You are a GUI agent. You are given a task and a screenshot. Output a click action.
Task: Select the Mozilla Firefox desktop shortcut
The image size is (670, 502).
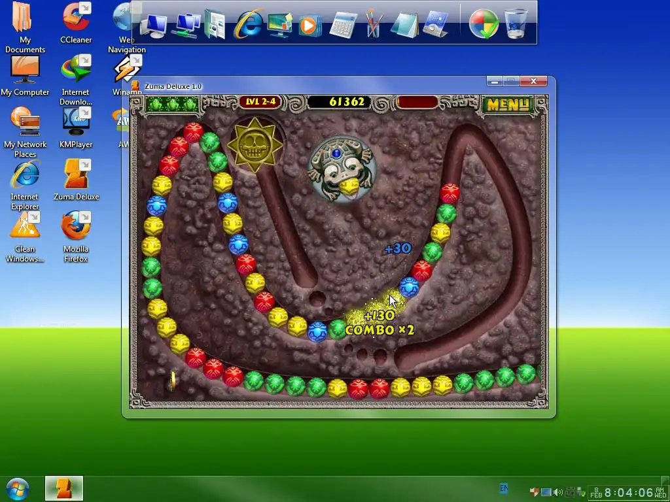[x=76, y=237]
